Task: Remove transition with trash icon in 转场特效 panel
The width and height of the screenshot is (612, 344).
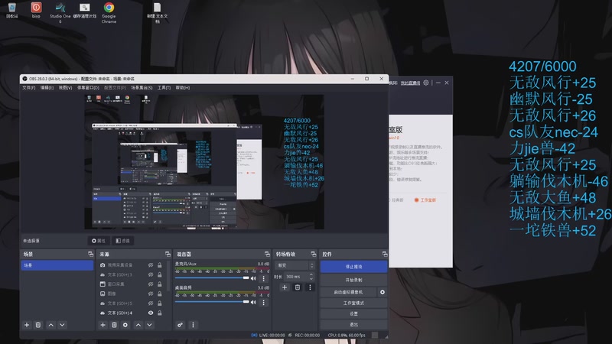Action: point(298,287)
